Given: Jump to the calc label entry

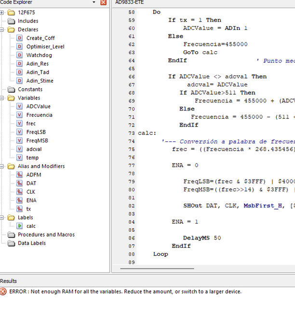Looking at the screenshot, I should (x=31, y=226).
